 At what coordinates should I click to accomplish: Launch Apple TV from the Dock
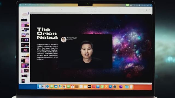89,87
